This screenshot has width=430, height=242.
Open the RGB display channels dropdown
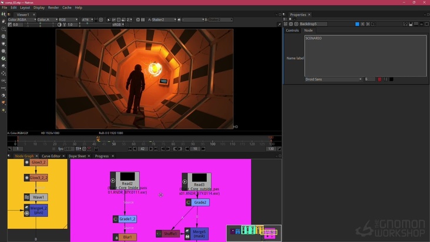pyautogui.click(x=68, y=20)
